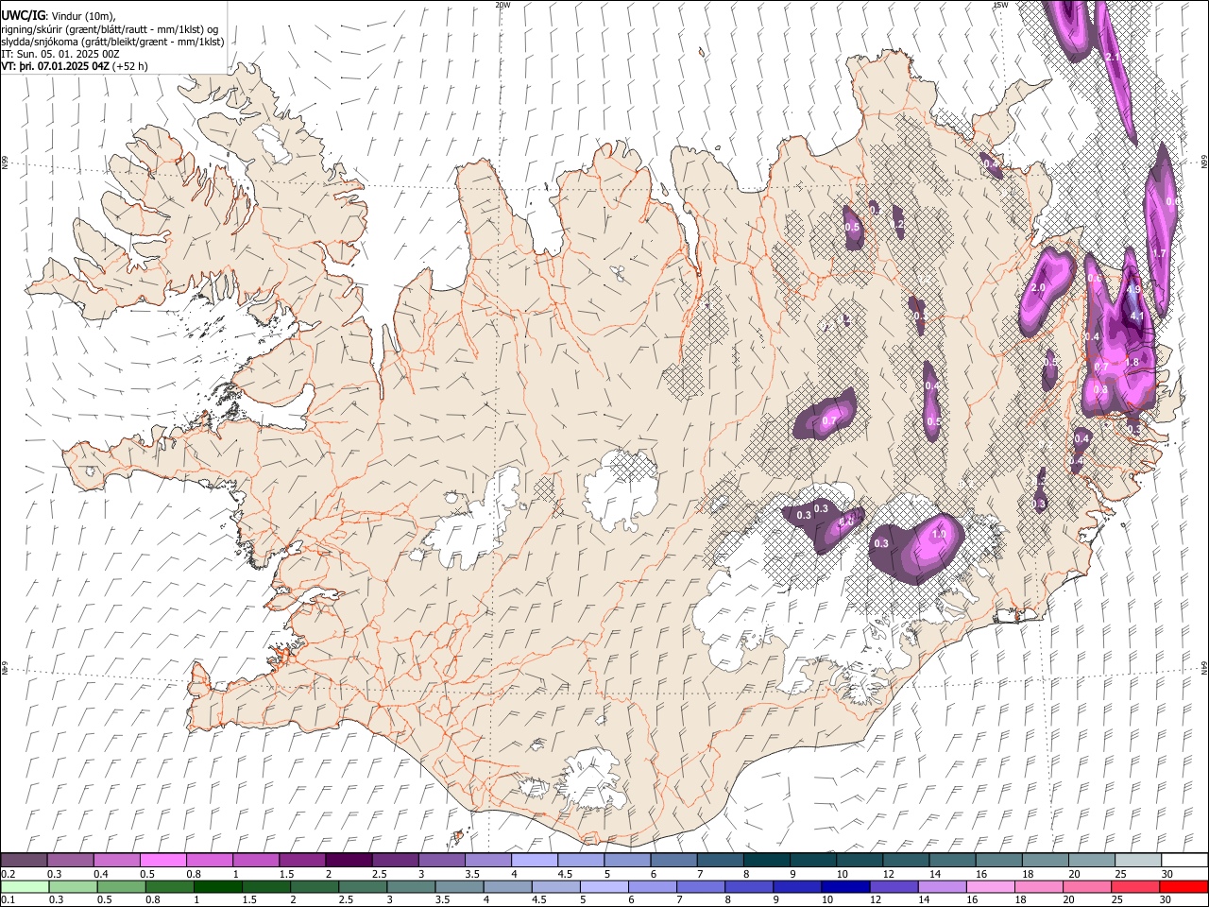
Task: Select the red swatch ending the lower legend
Action: coord(1184,886)
